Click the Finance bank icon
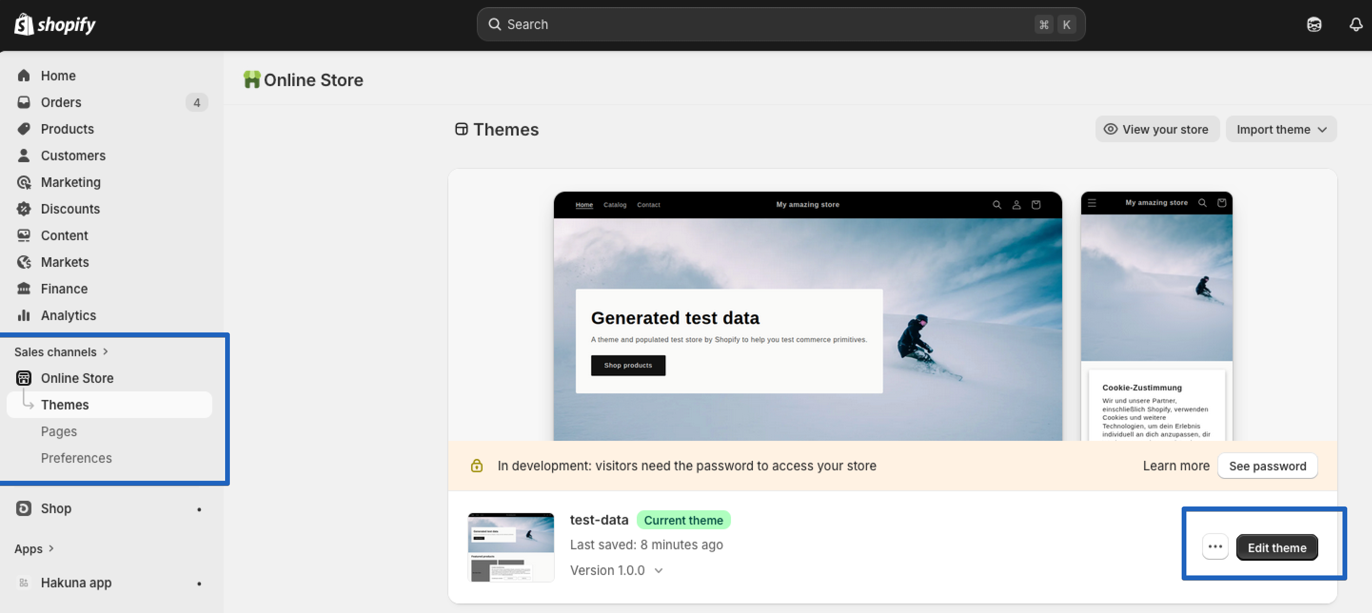 pyautogui.click(x=23, y=288)
